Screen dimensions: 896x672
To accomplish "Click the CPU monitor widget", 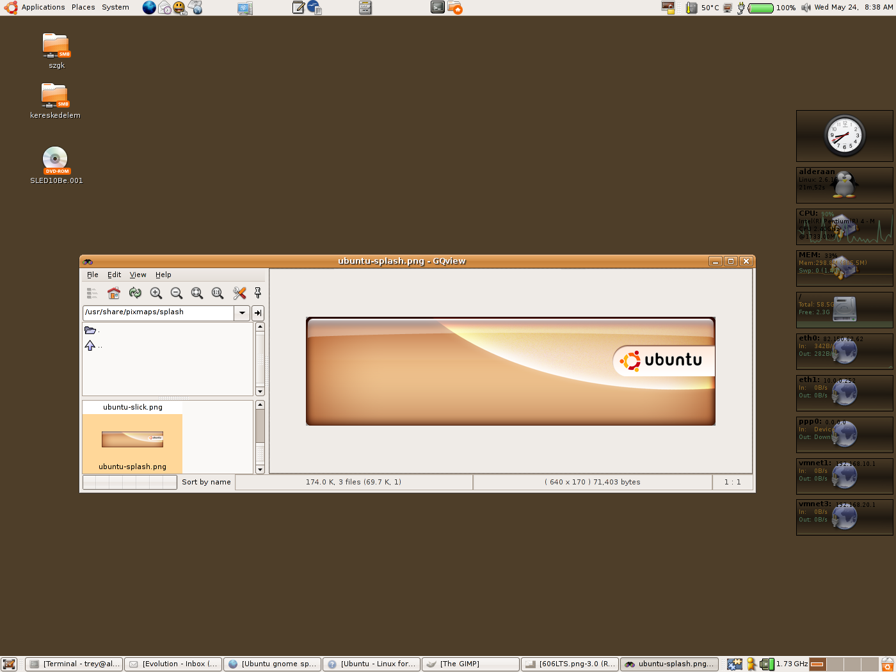I will click(x=844, y=227).
